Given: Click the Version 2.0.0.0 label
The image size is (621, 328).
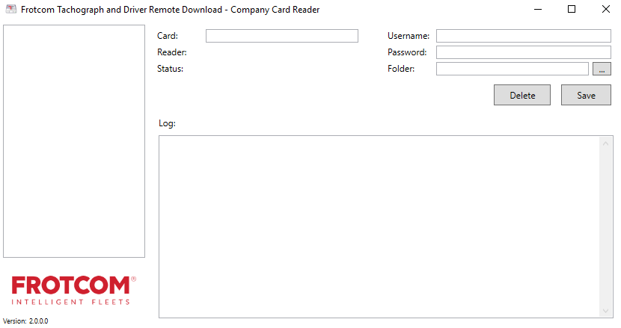Looking at the screenshot, I should click(25, 321).
